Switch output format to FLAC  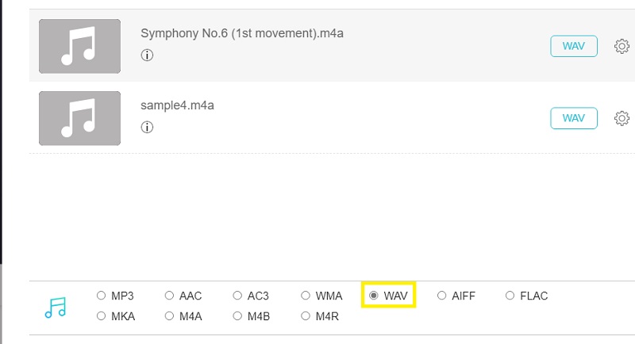click(x=510, y=296)
